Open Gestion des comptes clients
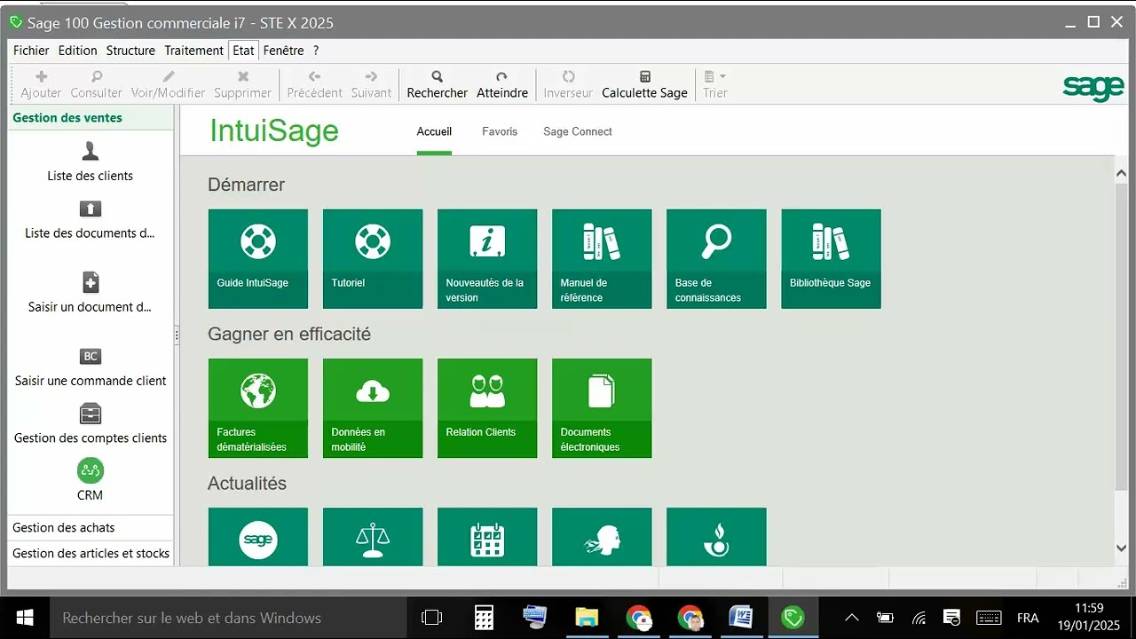1136x639 pixels. click(91, 424)
